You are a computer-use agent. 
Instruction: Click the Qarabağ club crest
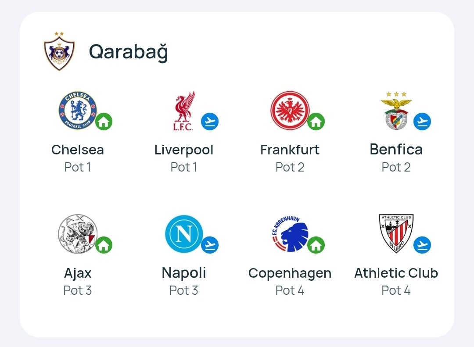pos(59,52)
